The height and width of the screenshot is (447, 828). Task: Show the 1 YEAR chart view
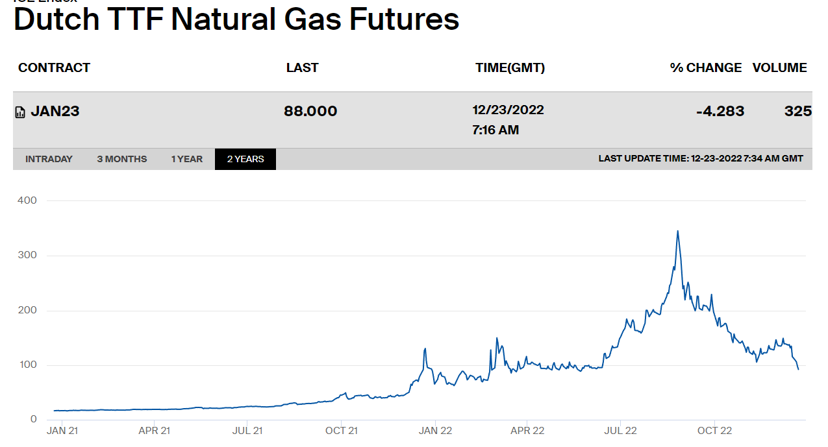coord(187,159)
